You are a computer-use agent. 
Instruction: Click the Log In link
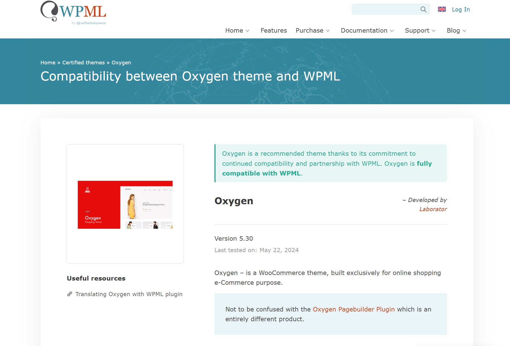461,9
